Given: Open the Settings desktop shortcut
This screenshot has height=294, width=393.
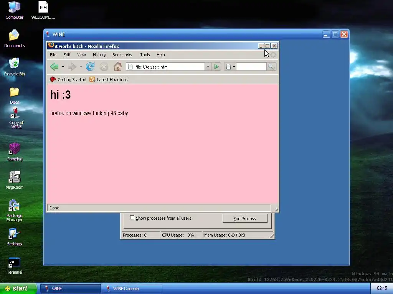Looking at the screenshot, I should click(x=14, y=237).
